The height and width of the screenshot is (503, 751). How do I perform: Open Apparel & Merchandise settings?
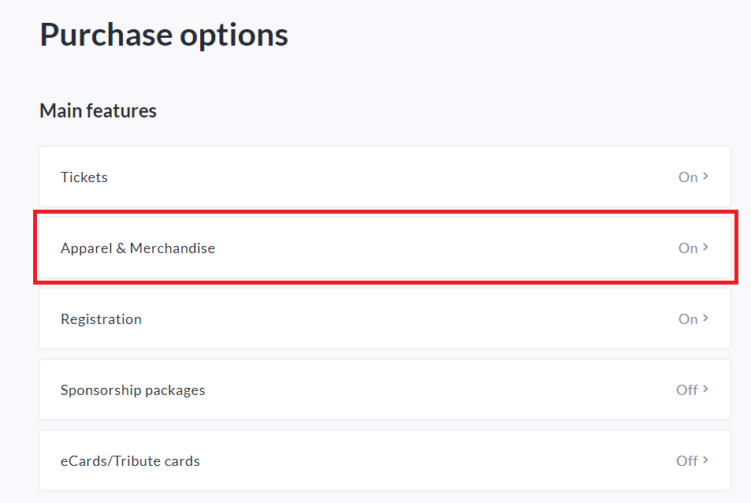138,248
